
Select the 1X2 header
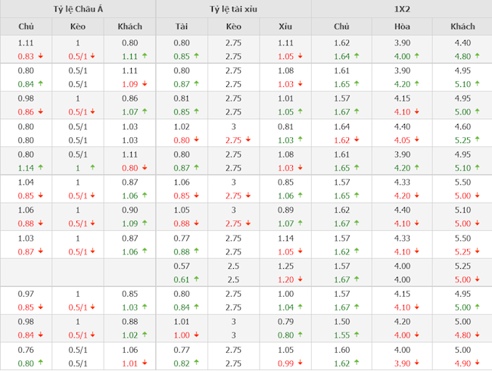[401, 9]
